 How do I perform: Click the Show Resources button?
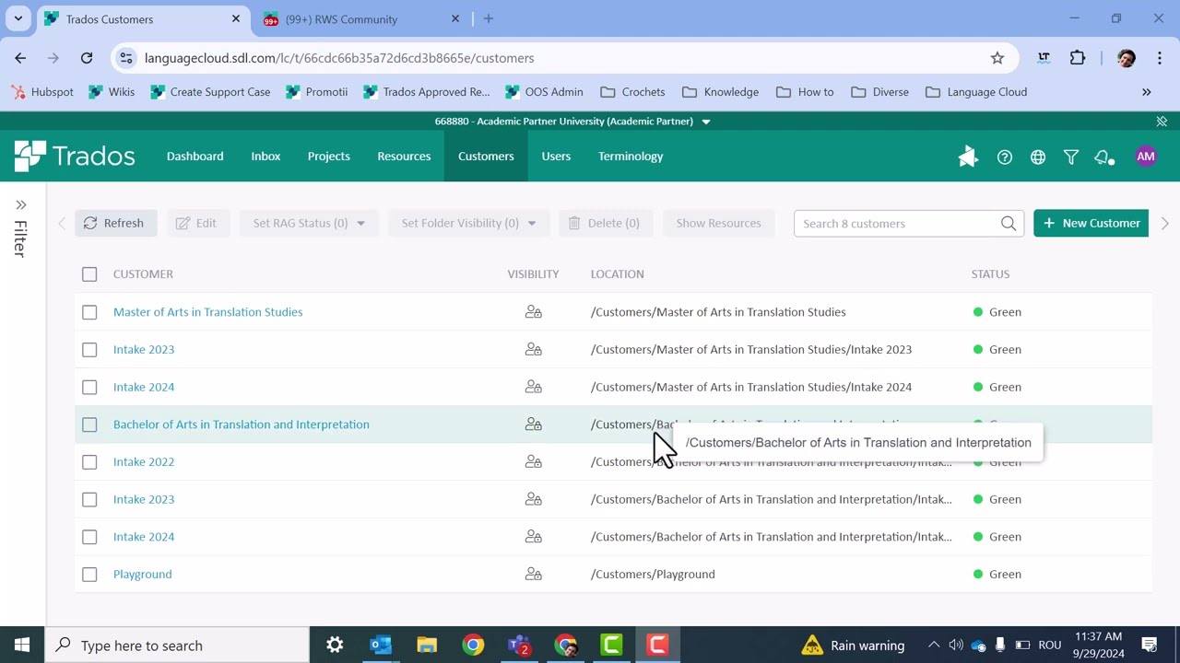[718, 223]
